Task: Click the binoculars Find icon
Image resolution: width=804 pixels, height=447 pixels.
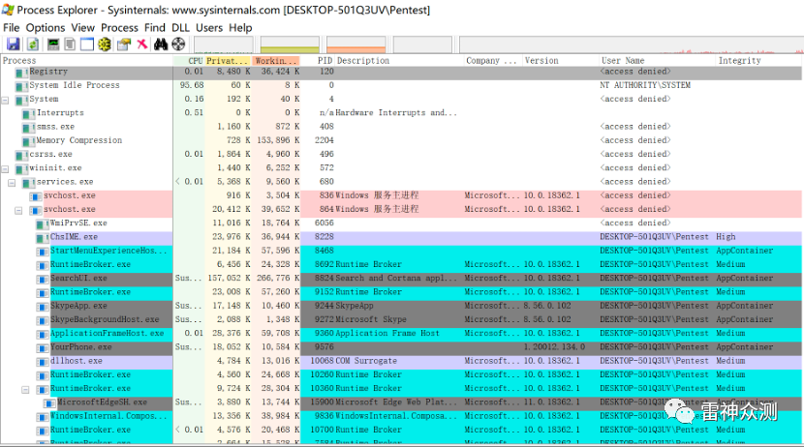Action: click(x=161, y=45)
